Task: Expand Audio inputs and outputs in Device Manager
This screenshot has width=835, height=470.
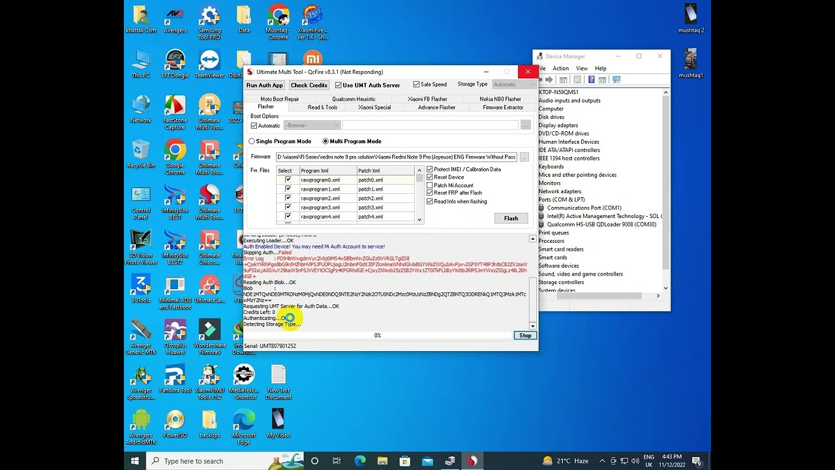Action: click(569, 101)
